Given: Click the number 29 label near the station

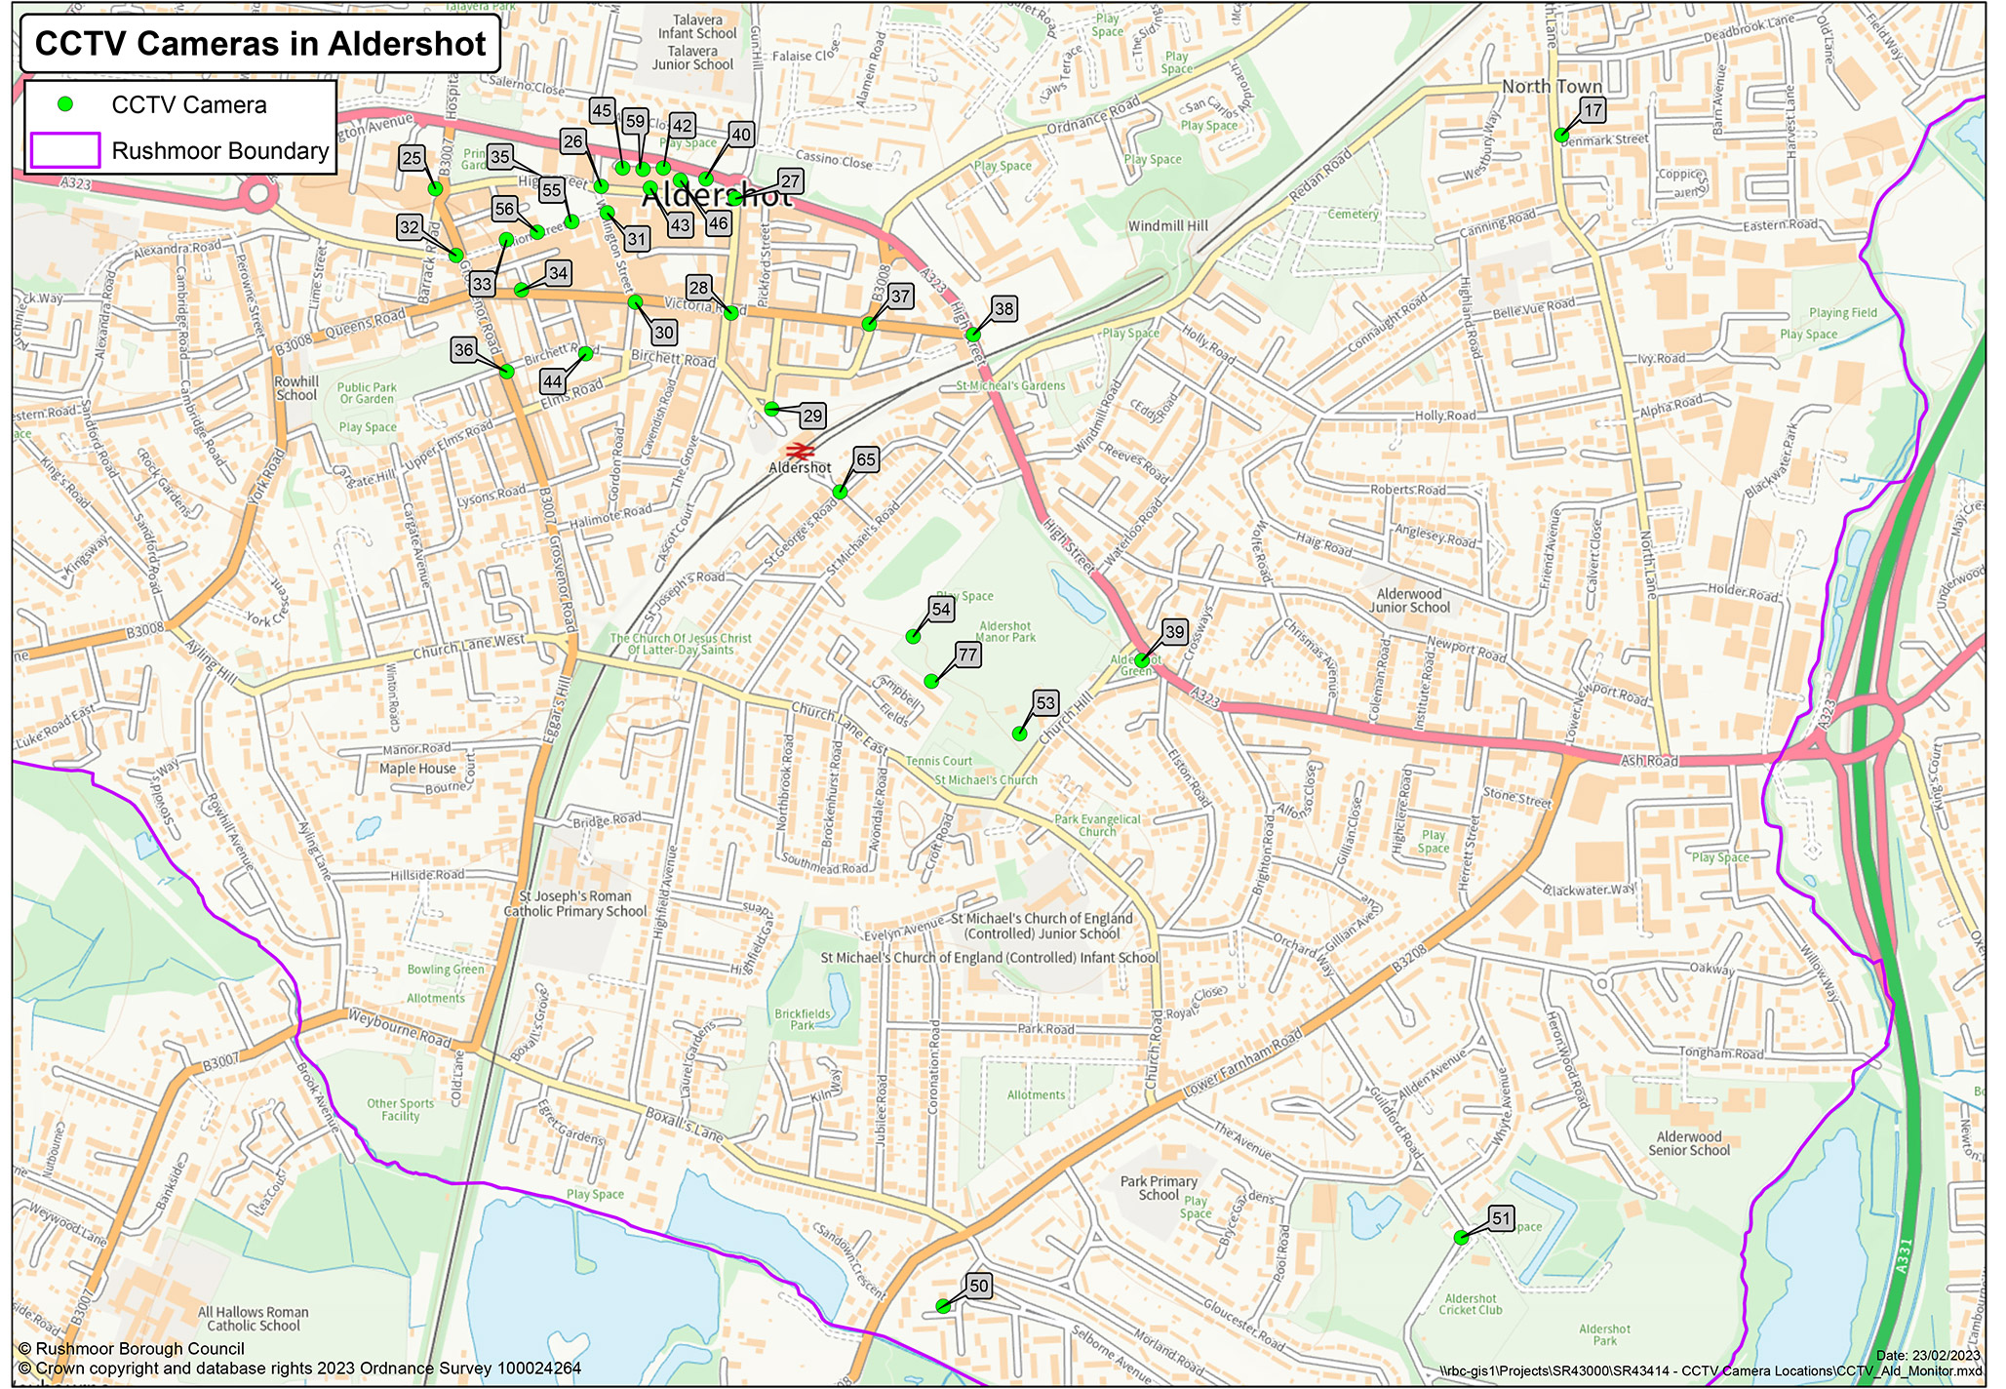Looking at the screenshot, I should (812, 416).
